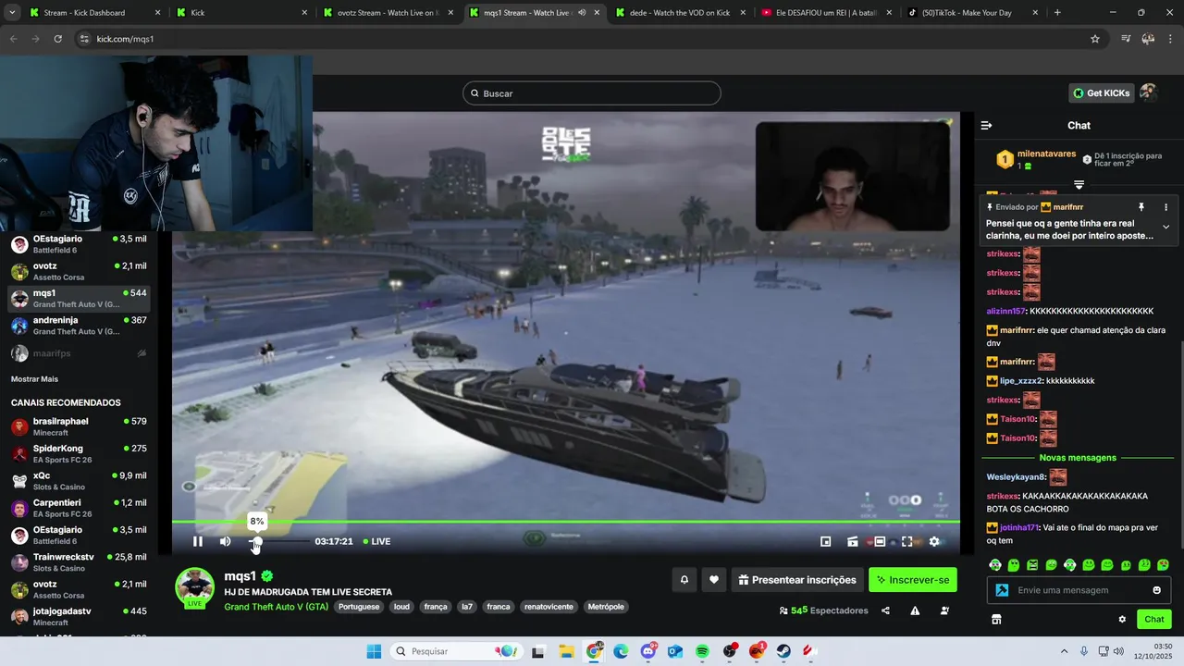The height and width of the screenshot is (666, 1184).
Task: Enter fullscreen mode in the player
Action: 906,541
